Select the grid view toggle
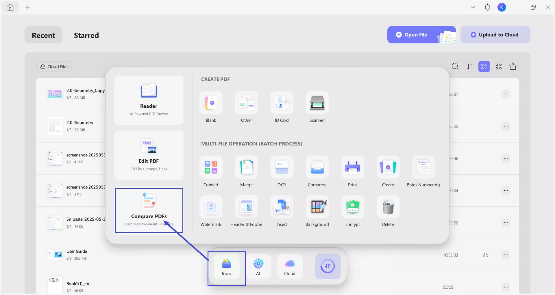Image resolution: width=555 pixels, height=295 pixels. 498,67
